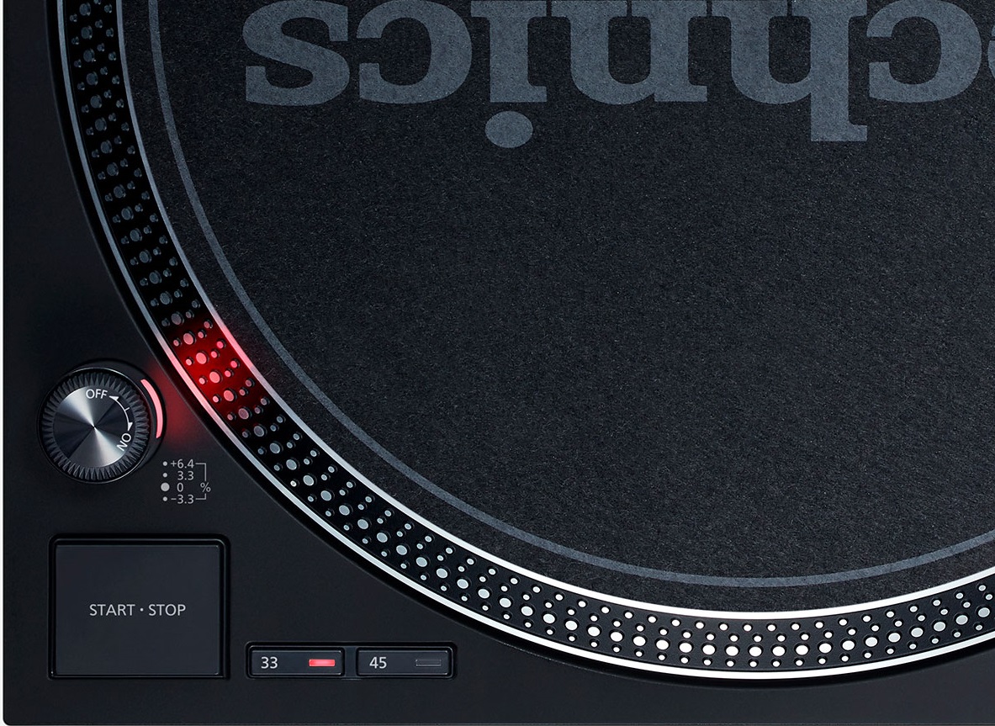
Task: Click the -3.3 strobe scale label
Action: click(x=182, y=500)
